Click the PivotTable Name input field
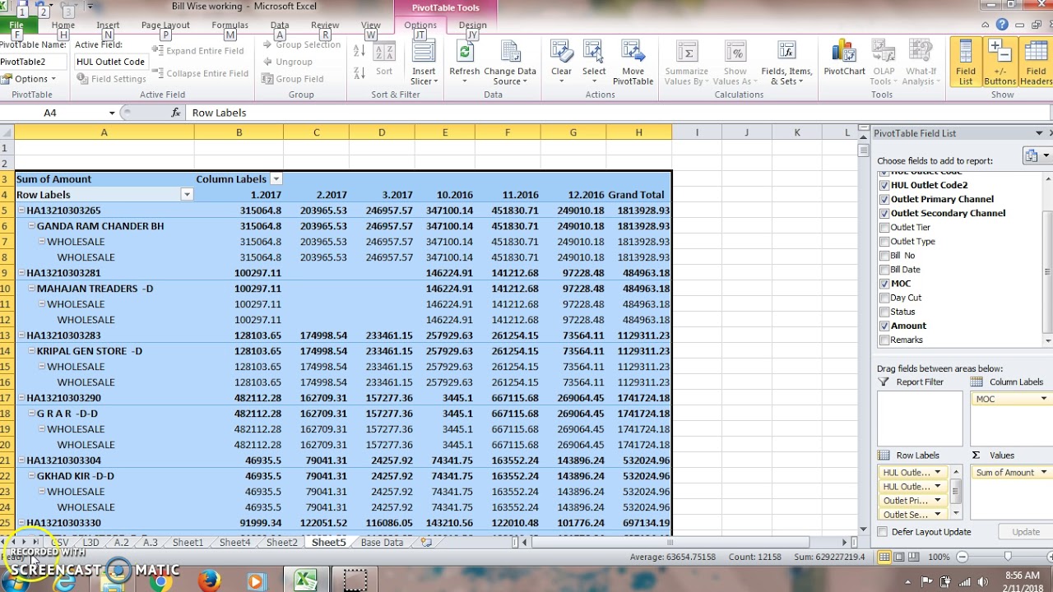This screenshot has height=592, width=1053. coord(33,62)
